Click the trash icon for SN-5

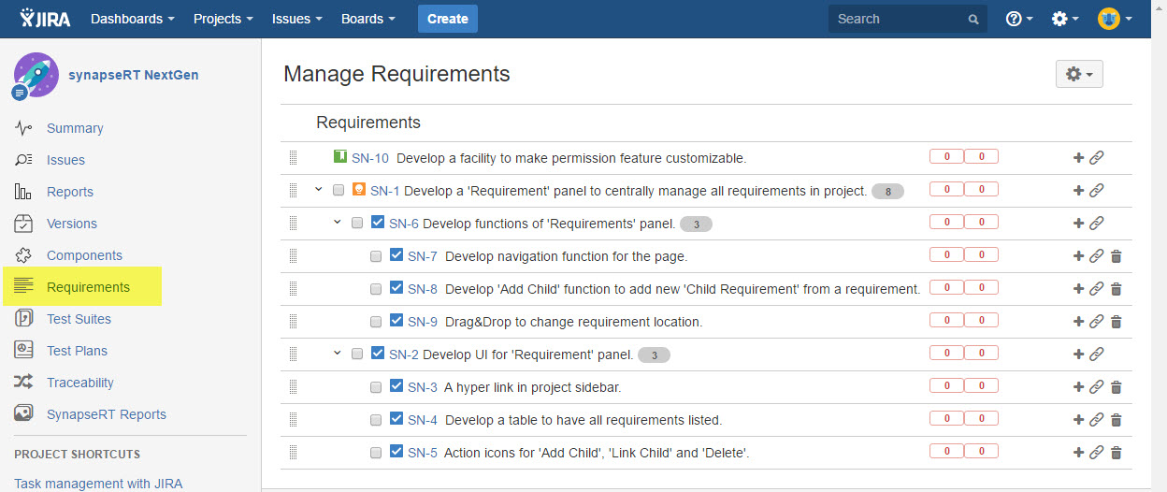point(1116,453)
